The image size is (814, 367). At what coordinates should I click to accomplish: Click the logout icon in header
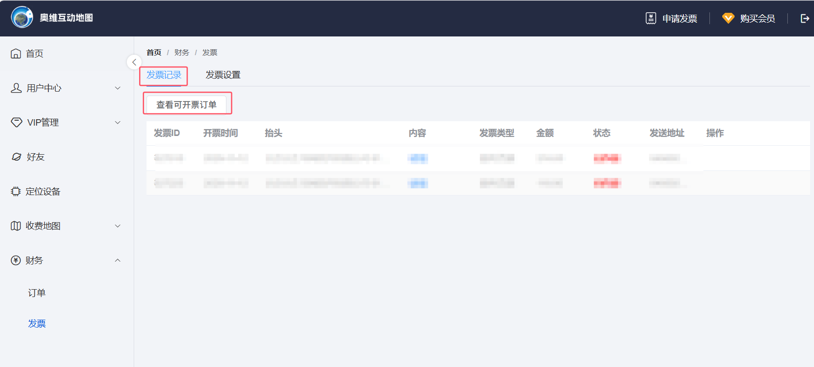click(805, 18)
